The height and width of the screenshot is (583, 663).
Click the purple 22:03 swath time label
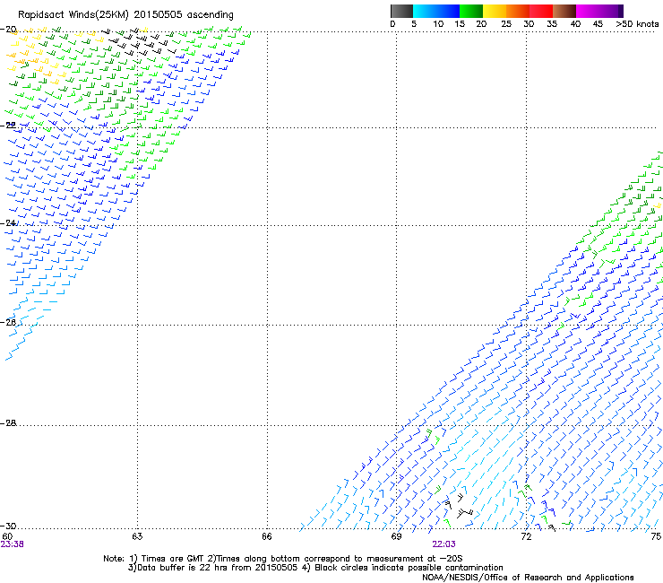pyautogui.click(x=444, y=544)
